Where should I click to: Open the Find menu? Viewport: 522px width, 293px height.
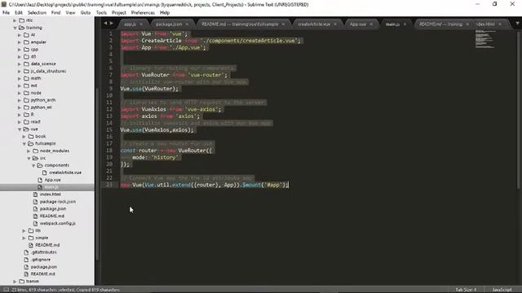[56, 13]
